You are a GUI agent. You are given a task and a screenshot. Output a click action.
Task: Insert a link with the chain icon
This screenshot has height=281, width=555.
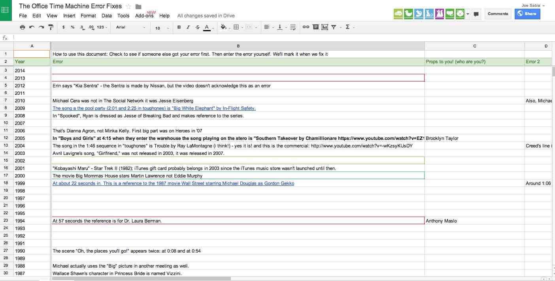[x=306, y=27]
